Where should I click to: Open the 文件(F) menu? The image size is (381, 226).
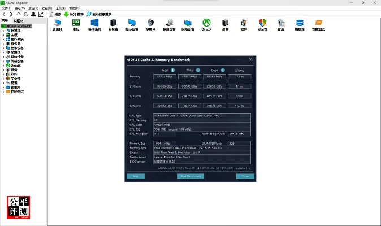6,8
